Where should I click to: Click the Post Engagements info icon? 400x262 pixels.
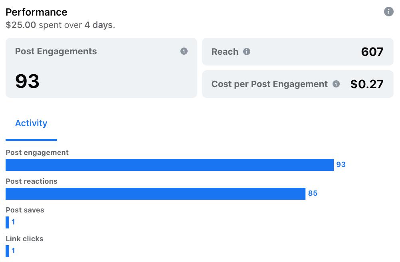(x=184, y=51)
